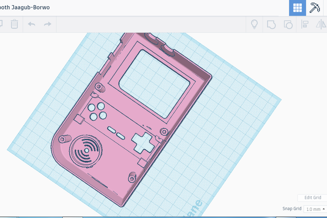
Task: Click the Edit Grid button
Action: click(x=312, y=198)
